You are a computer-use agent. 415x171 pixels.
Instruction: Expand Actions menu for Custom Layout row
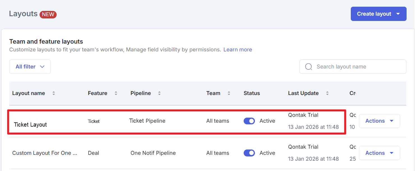point(379,153)
